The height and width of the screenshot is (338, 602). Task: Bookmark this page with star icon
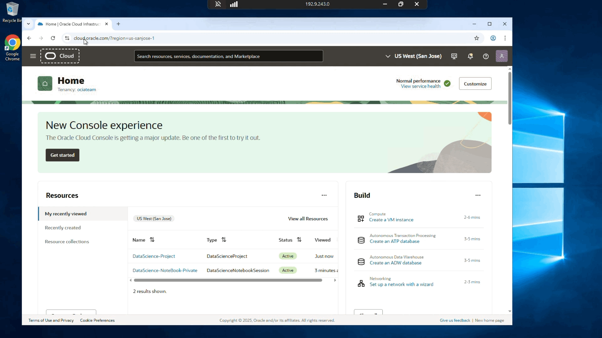coord(477,38)
